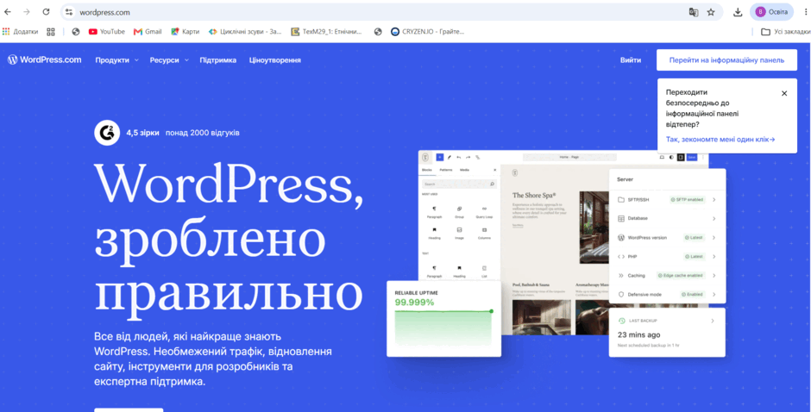811x412 pixels.
Task: Click the Edge cache enabled badge
Action: point(682,276)
